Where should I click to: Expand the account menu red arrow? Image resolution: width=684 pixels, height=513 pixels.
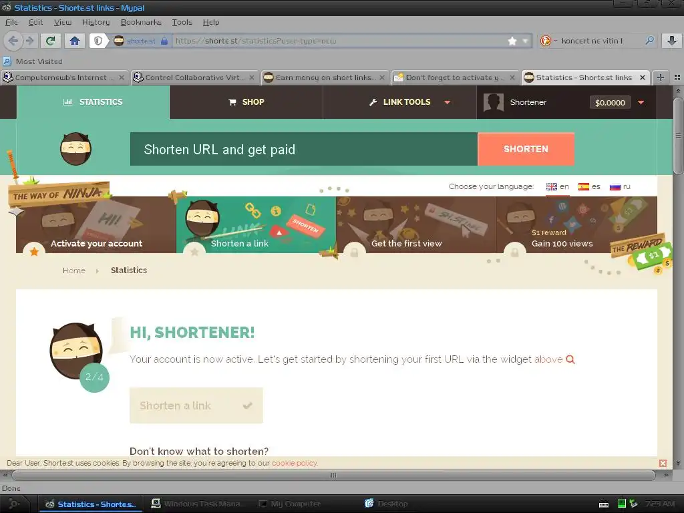[x=641, y=102]
